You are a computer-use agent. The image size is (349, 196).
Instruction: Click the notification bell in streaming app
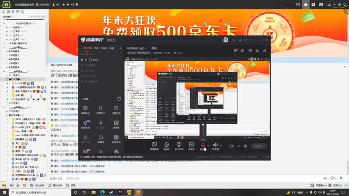click(257, 51)
